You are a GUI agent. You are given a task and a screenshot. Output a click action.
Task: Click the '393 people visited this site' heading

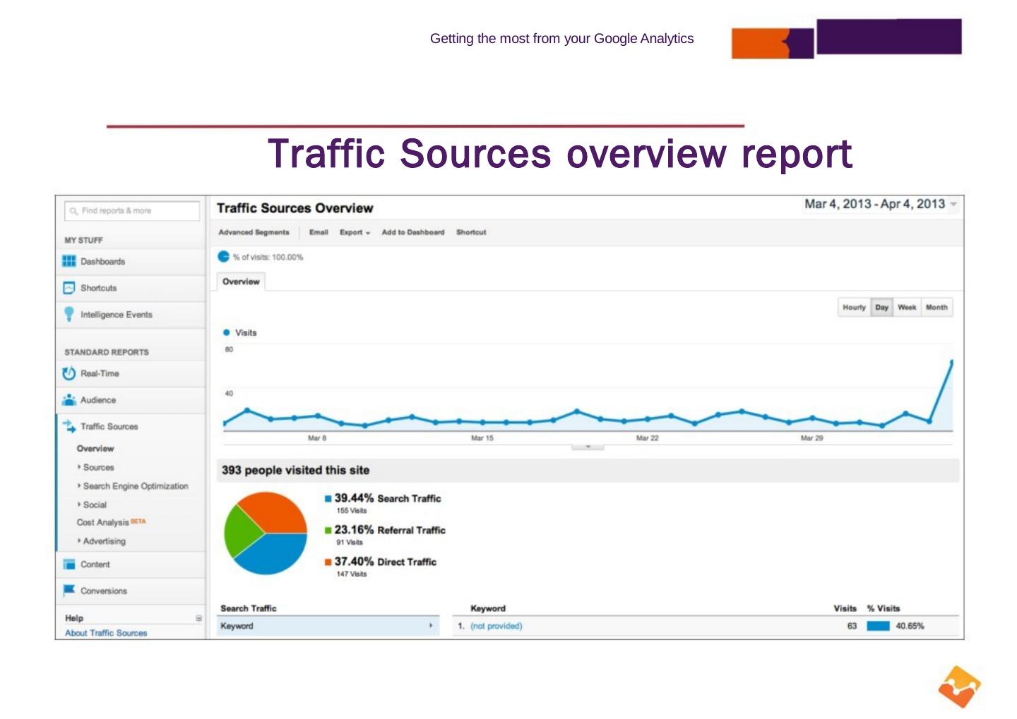295,471
